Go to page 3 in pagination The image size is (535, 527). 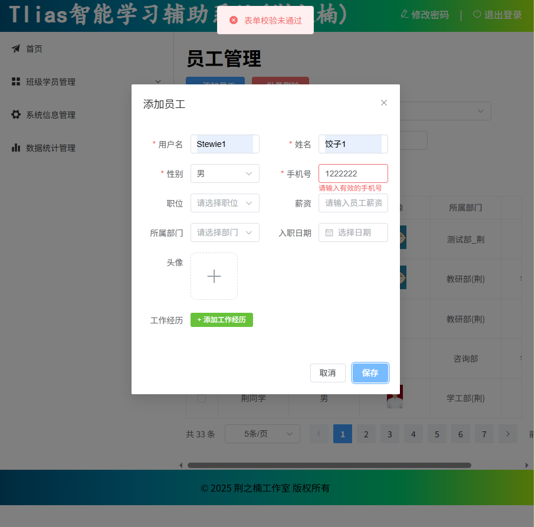(x=389, y=434)
